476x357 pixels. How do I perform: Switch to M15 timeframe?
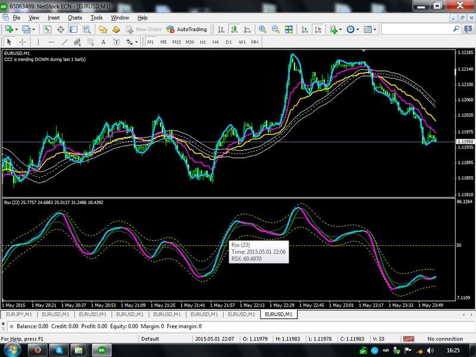pyautogui.click(x=177, y=42)
